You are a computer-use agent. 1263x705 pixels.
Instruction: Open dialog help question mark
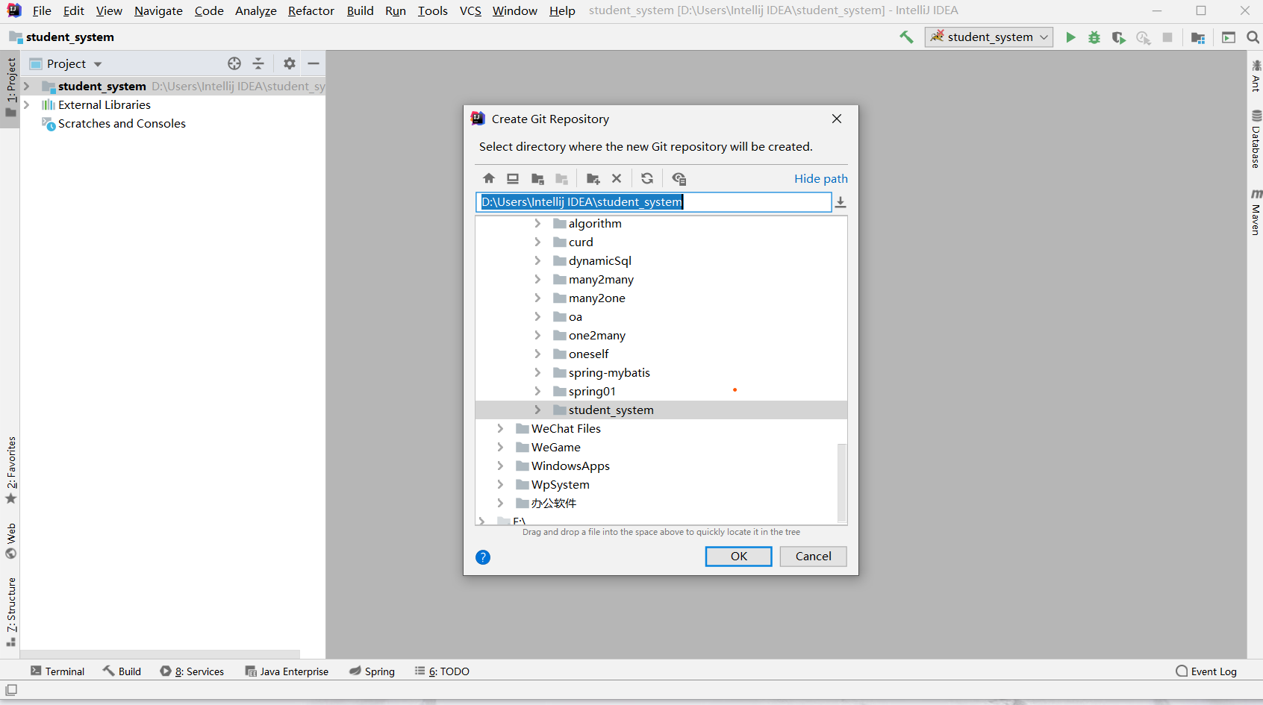[x=483, y=557]
